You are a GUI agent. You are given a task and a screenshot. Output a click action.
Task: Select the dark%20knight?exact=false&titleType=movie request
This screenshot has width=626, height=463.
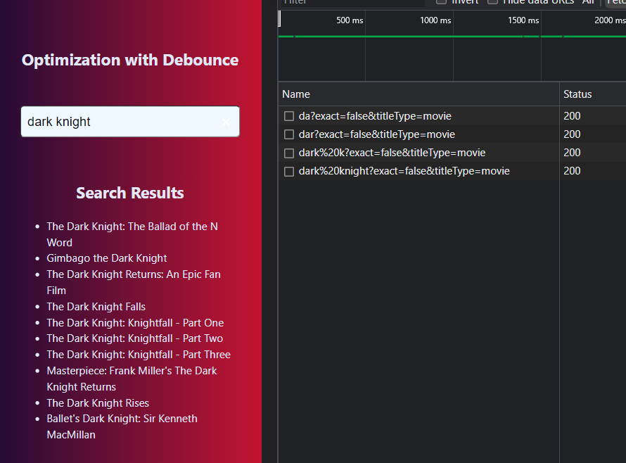tap(404, 172)
